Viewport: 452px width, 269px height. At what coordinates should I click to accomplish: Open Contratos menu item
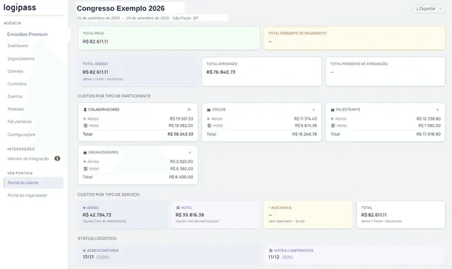(17, 84)
